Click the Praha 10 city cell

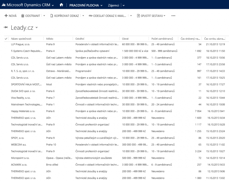[51, 144]
